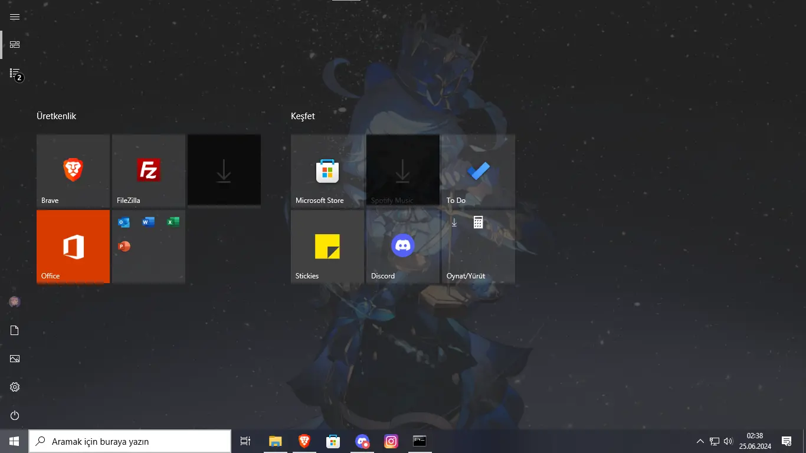Click the Windows Start button
The image size is (806, 453).
[14, 441]
